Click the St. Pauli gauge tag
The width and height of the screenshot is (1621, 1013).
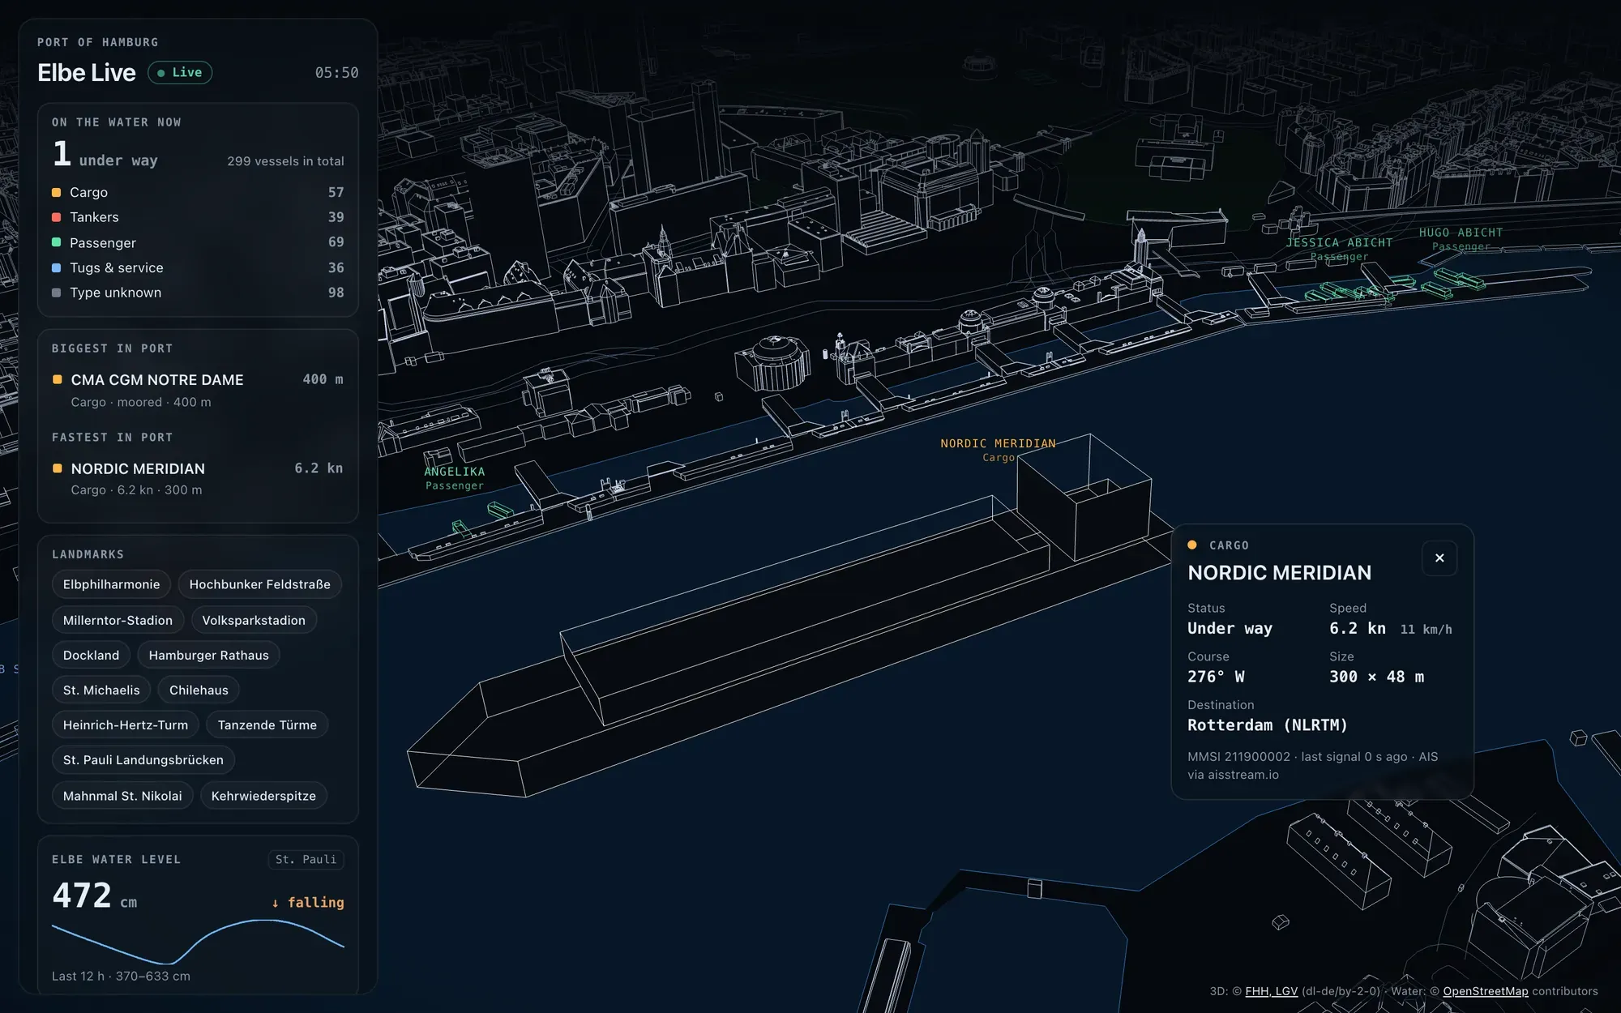(x=306, y=859)
